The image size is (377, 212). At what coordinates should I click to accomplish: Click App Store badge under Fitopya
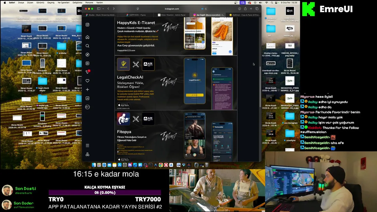(123, 159)
